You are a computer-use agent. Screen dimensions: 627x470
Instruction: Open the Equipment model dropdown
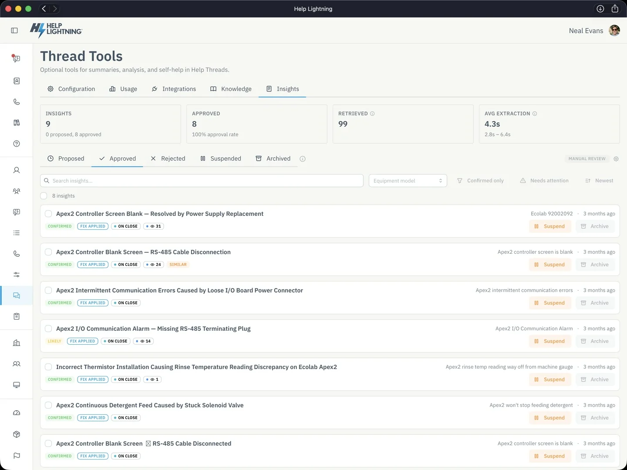point(408,181)
